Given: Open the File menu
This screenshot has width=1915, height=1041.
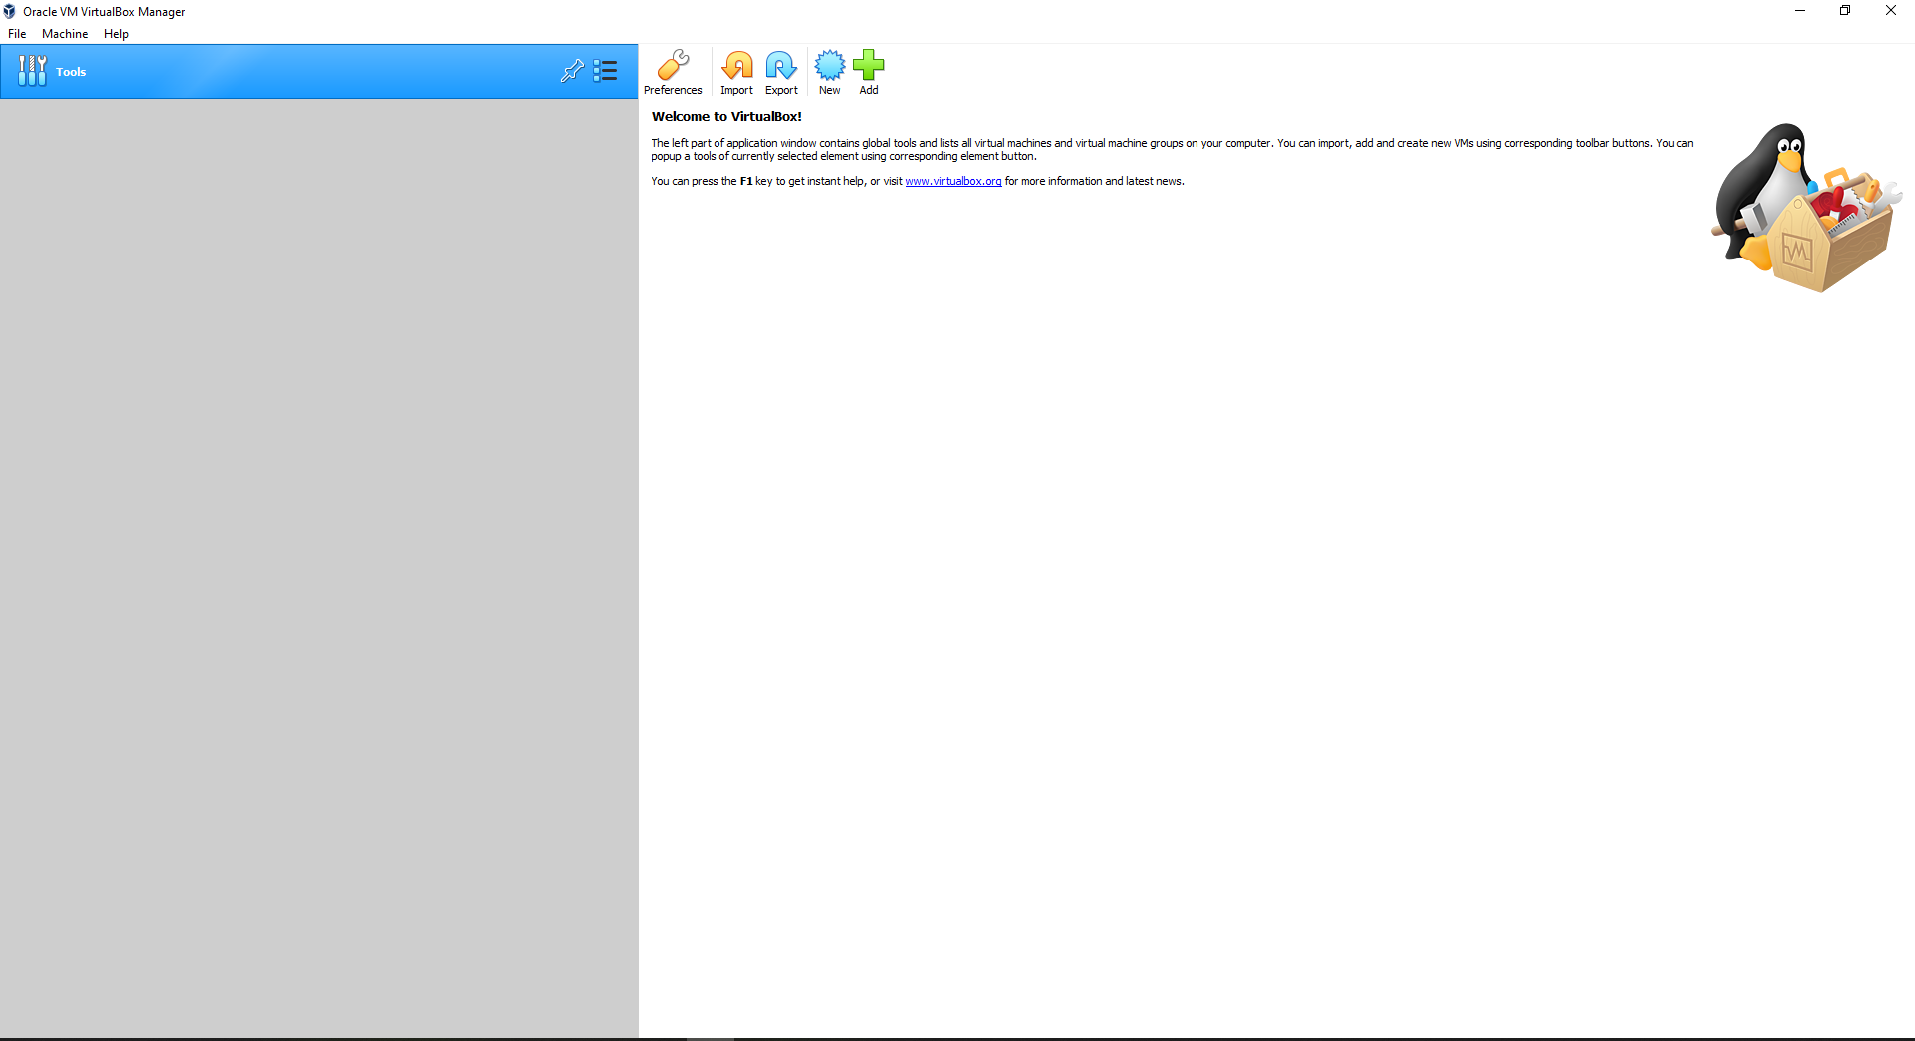Looking at the screenshot, I should point(17,34).
